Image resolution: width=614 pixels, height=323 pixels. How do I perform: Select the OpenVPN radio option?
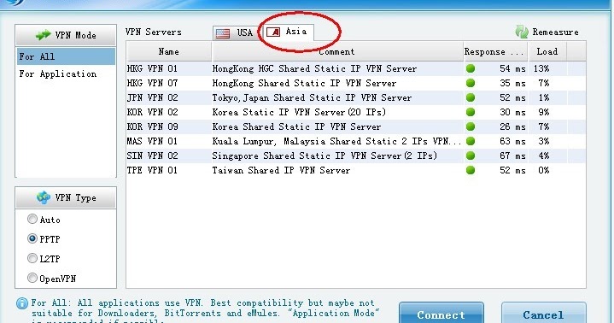pyautogui.click(x=32, y=278)
